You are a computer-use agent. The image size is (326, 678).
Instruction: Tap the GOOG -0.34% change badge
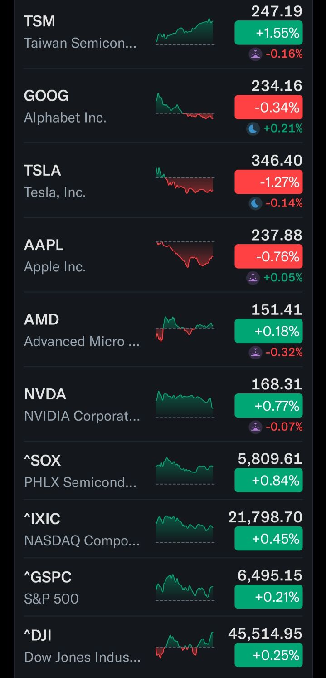[x=268, y=108]
